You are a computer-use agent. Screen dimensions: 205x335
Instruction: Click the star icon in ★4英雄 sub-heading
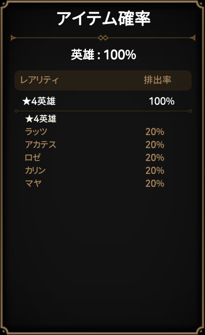pos(29,118)
